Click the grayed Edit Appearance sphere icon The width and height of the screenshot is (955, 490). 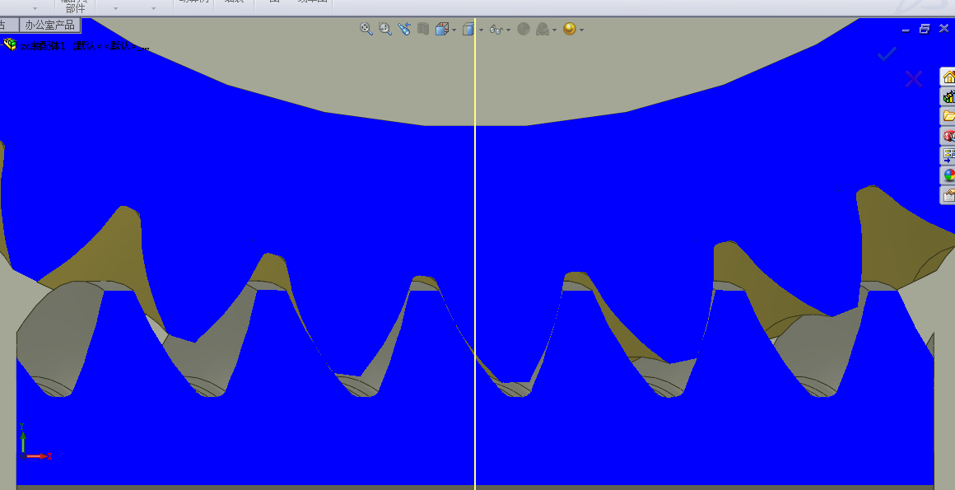523,29
